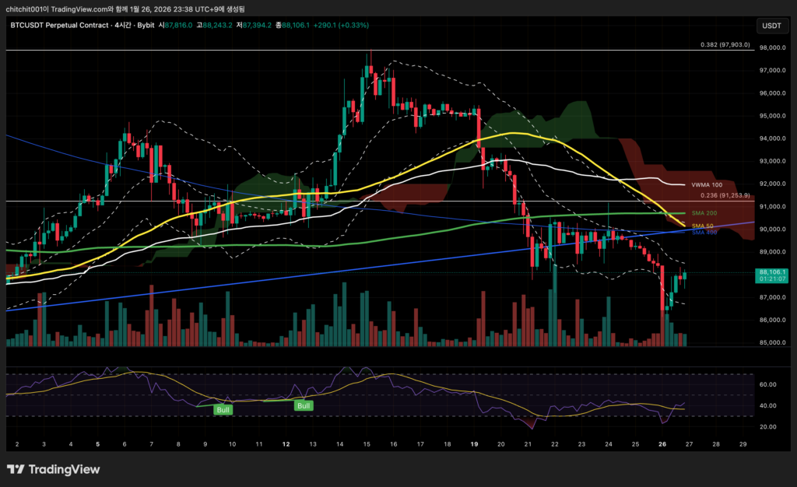Click the 85,000.0 price axis label
The height and width of the screenshot is (487, 797).
tap(771, 342)
